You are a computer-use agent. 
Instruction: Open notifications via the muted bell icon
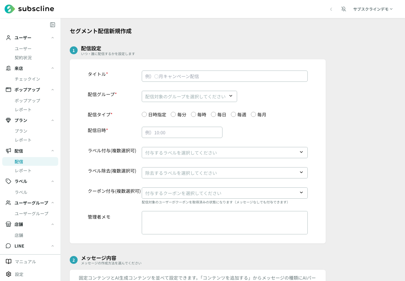344,9
